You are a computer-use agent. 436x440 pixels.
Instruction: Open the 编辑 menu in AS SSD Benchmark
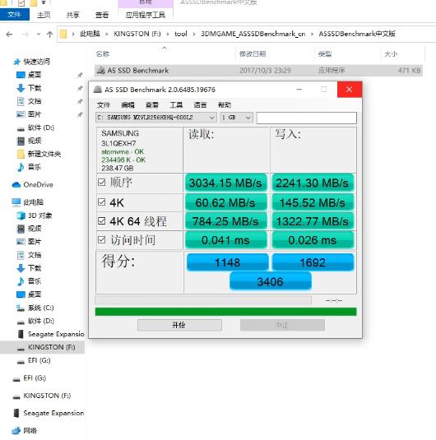point(128,105)
